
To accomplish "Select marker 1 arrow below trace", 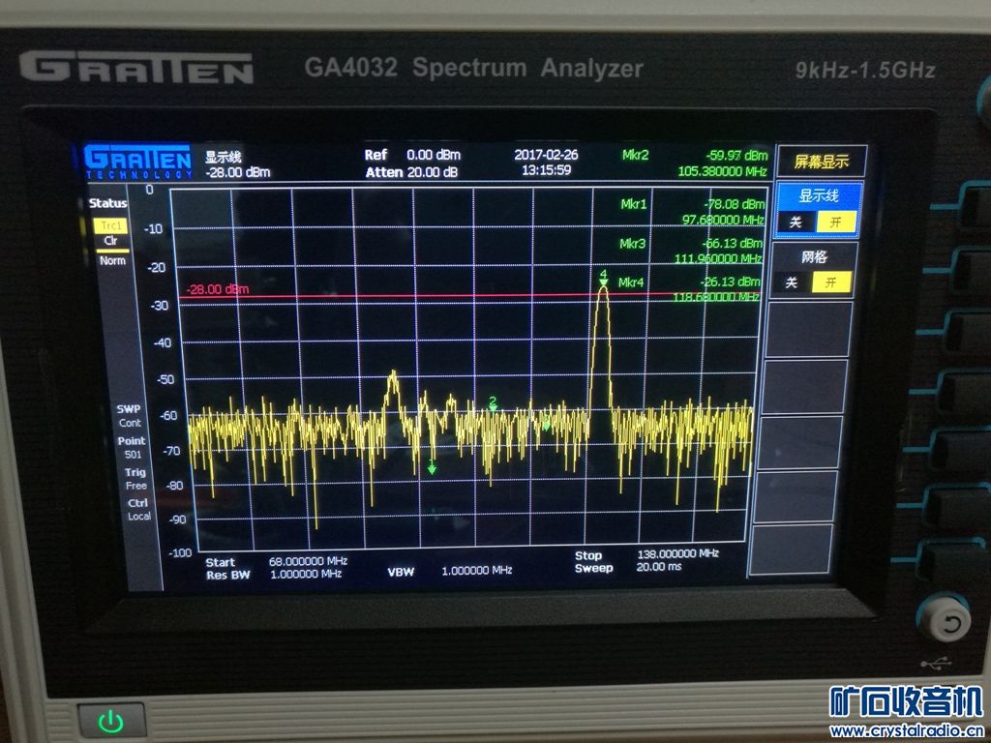I will coord(432,467).
